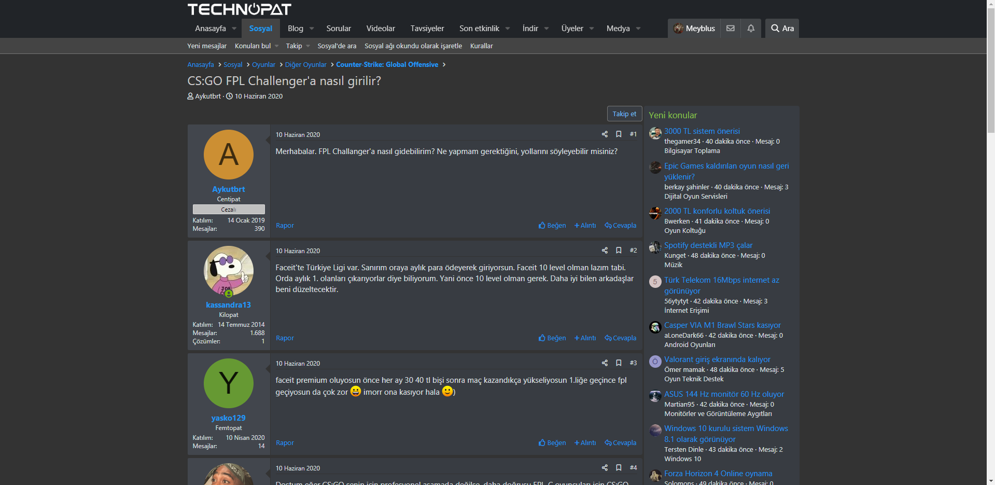
Task: Expand the İndir dropdown arrow
Action: pyautogui.click(x=546, y=29)
